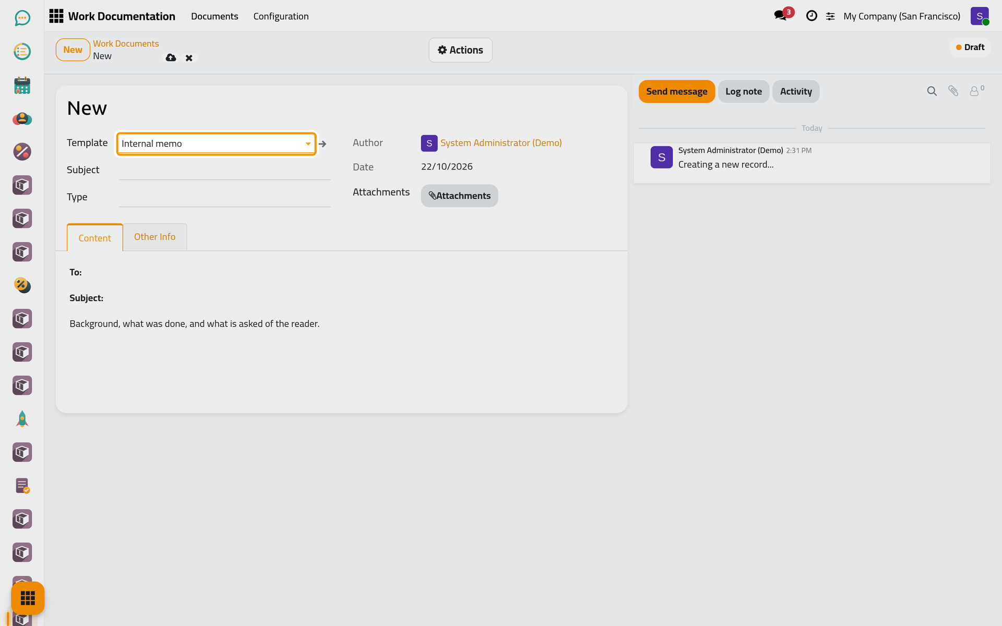Open the Contacts app icon in the sidebar
The width and height of the screenshot is (1002, 626).
22,118
